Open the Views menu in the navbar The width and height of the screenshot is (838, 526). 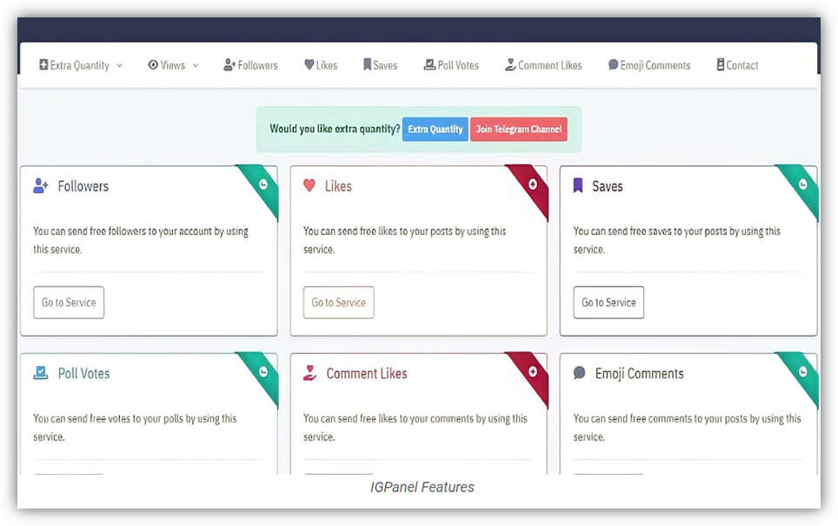point(174,65)
